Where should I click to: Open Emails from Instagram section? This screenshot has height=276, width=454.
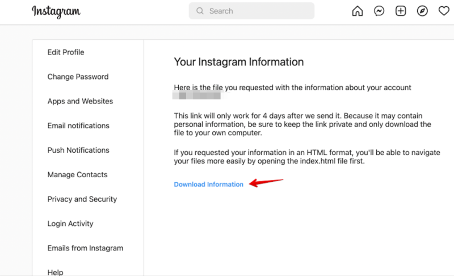coord(86,248)
